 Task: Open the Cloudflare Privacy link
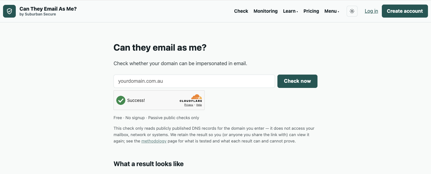pos(188,105)
